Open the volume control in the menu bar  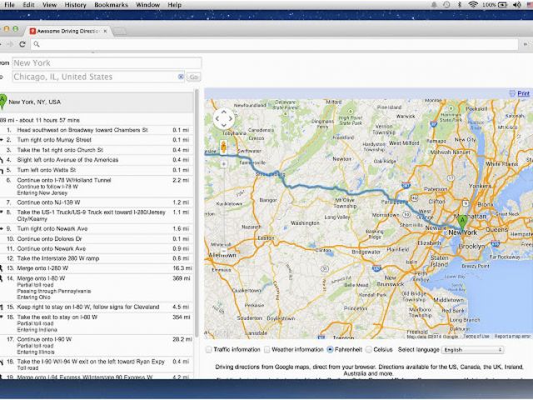coord(517,5)
